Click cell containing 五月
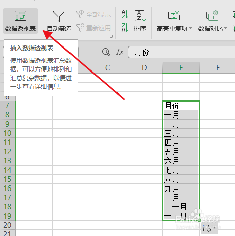 click(181, 152)
